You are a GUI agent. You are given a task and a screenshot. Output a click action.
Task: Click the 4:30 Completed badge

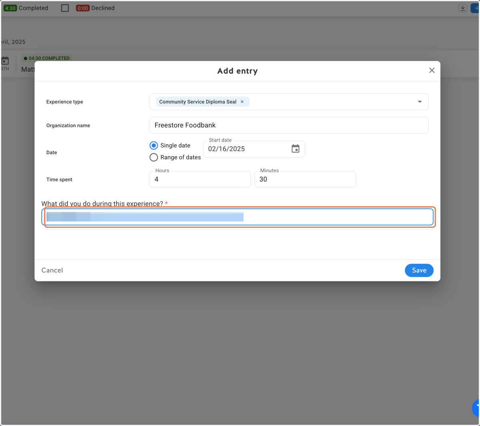click(10, 8)
